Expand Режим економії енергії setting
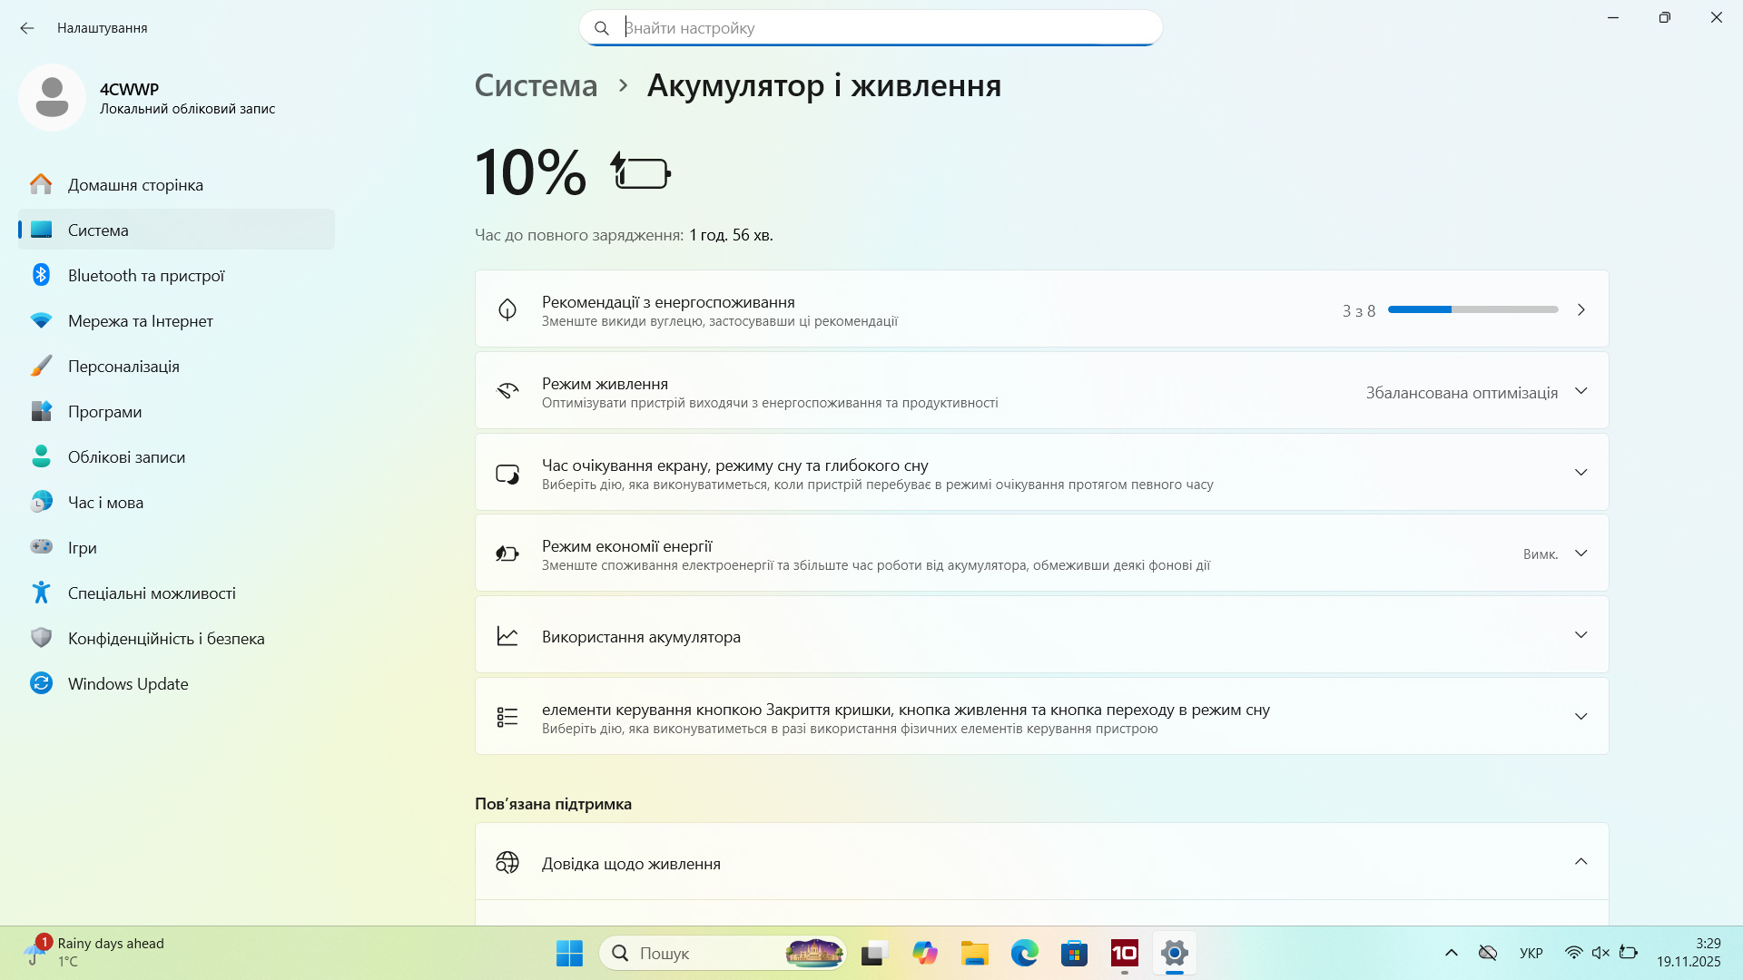The width and height of the screenshot is (1743, 980). [x=1041, y=554]
